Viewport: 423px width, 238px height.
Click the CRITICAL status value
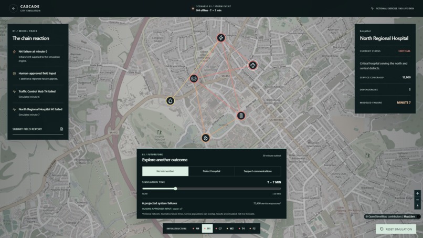pyautogui.click(x=405, y=51)
